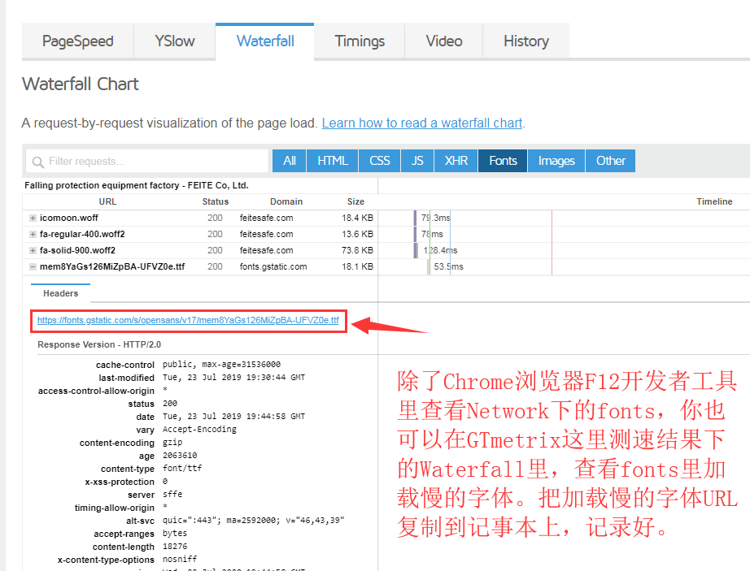
Task: Click the 'Response Version - HTTP/2.0' heading
Action: (99, 344)
